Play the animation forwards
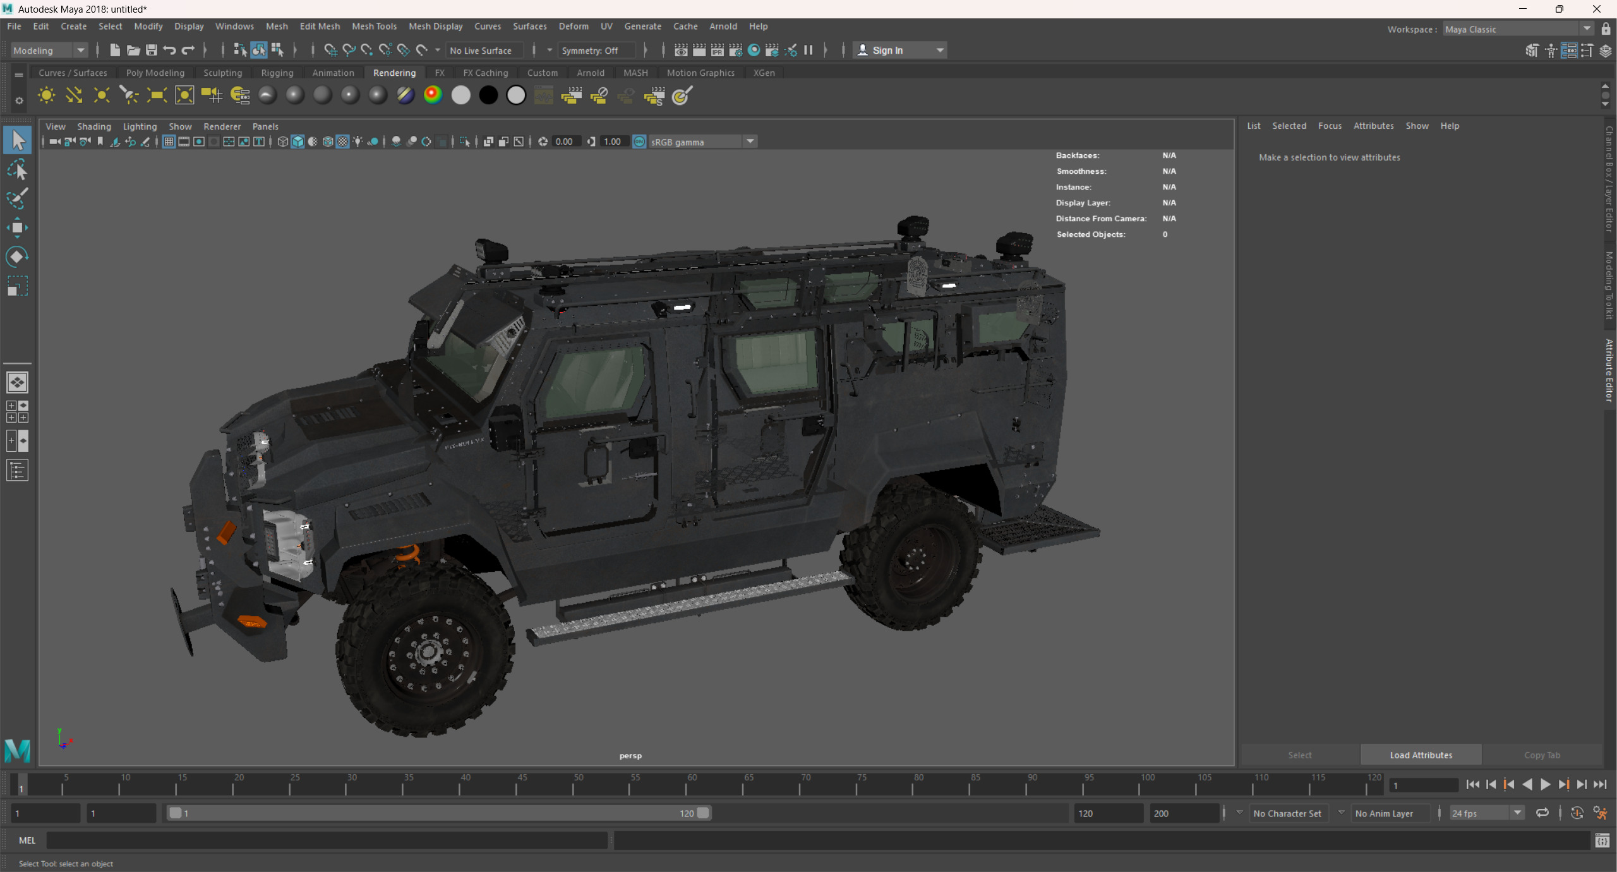The image size is (1617, 872). pyautogui.click(x=1546, y=784)
